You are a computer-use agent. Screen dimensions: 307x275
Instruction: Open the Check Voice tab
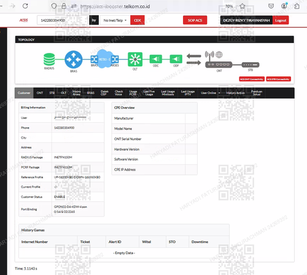pyautogui.click(x=119, y=93)
